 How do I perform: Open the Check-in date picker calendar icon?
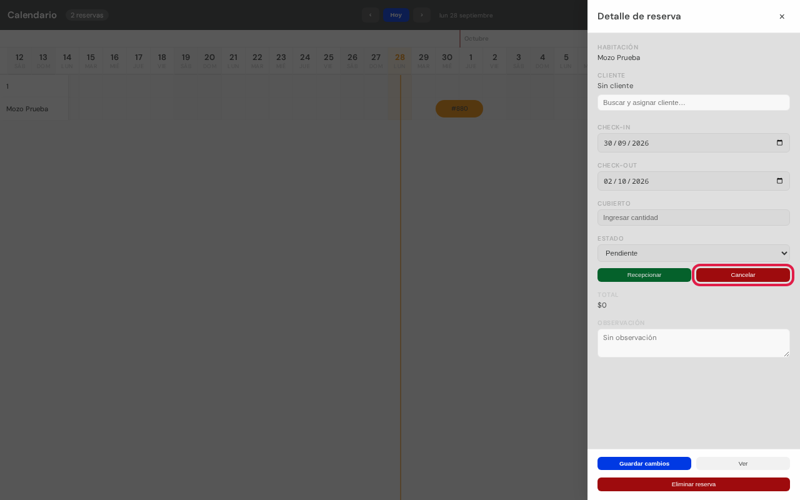[779, 142]
